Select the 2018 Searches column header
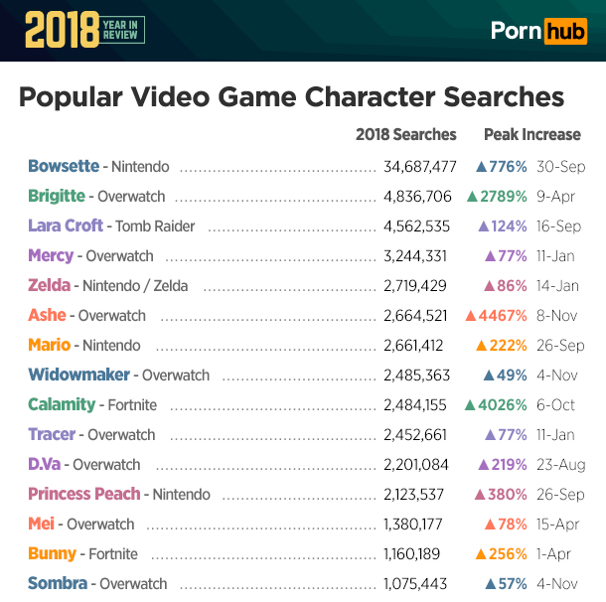 point(406,134)
